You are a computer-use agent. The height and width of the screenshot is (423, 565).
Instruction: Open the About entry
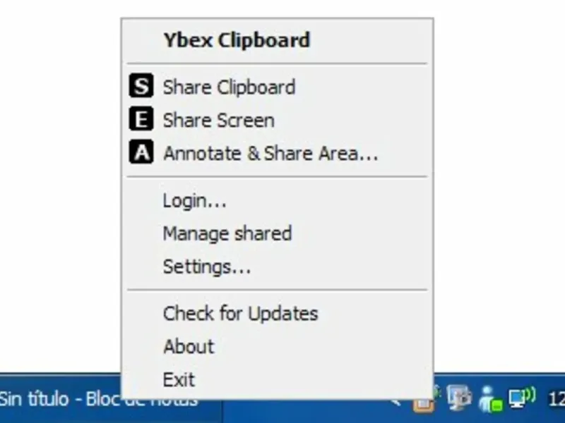coord(188,346)
